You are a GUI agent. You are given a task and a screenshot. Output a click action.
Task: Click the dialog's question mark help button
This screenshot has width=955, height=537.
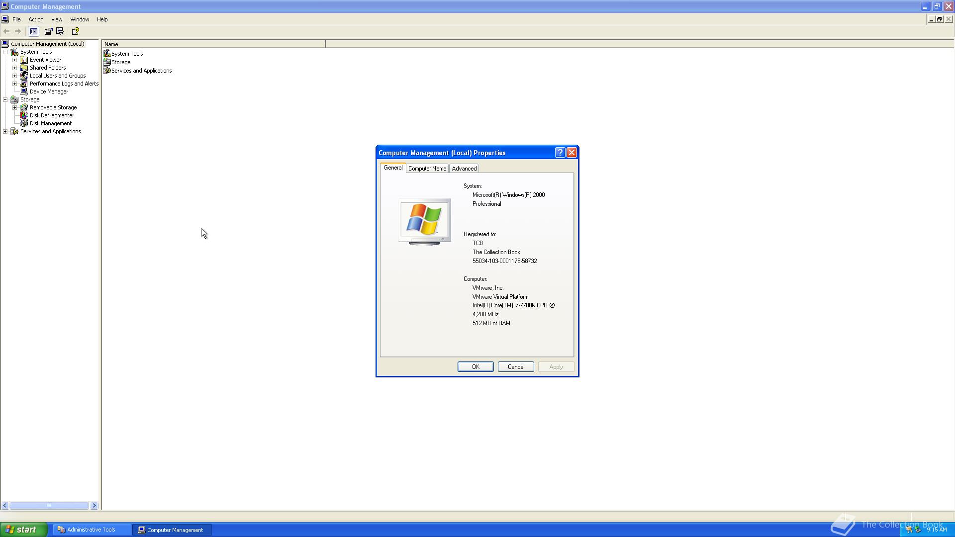(x=560, y=153)
